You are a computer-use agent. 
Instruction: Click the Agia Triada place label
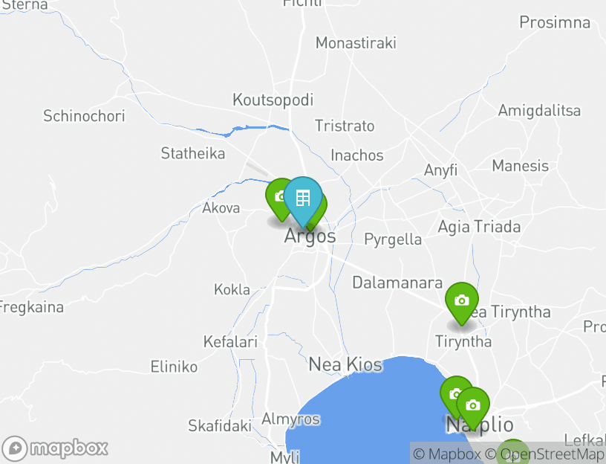click(479, 227)
